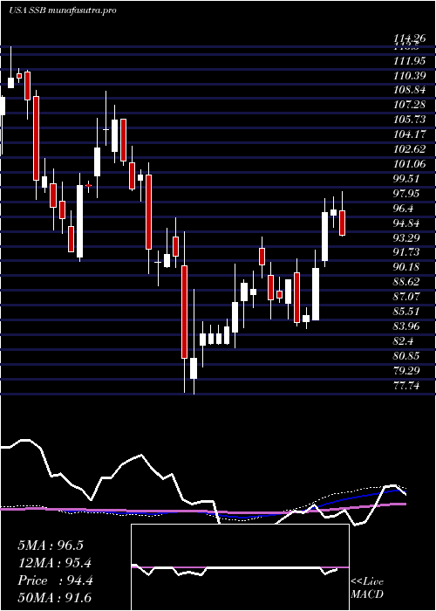This screenshot has height=611, width=436.
Task: Select the 82.4 price axis label
Action: pos(405,341)
